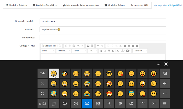Image resolution: width=183 pixels, height=109 pixels.
Task: Click the Código-Fonte source button
Action: pos(49,46)
